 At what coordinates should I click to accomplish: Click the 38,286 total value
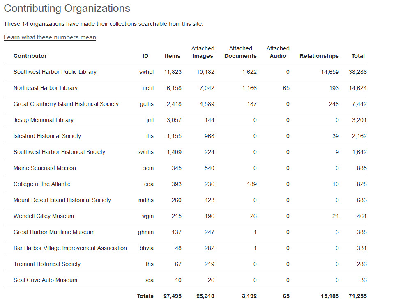(x=358, y=72)
